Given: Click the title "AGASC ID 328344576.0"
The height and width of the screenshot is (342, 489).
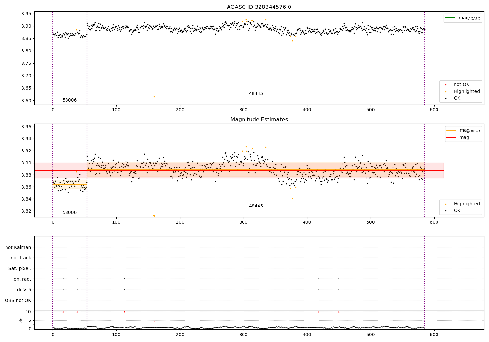Looking at the screenshot, I should pos(259,7).
